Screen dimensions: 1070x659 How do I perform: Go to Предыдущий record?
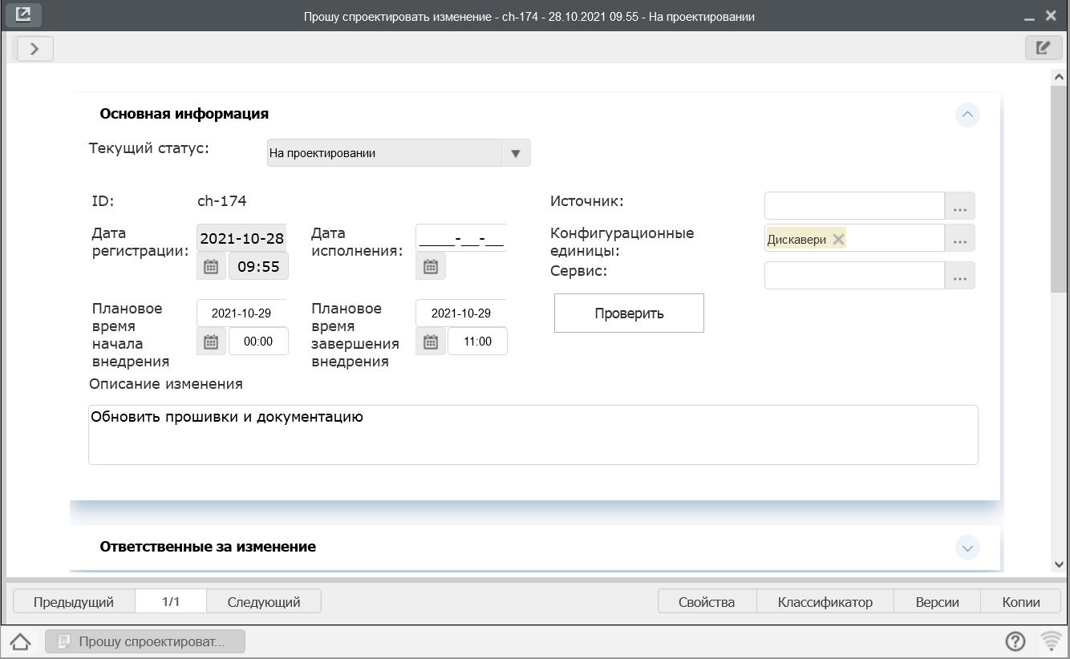(74, 601)
